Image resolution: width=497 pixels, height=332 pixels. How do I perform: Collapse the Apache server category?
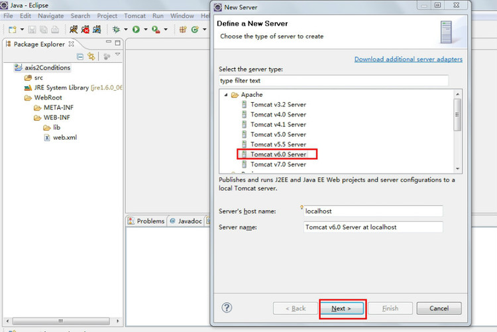[226, 95]
